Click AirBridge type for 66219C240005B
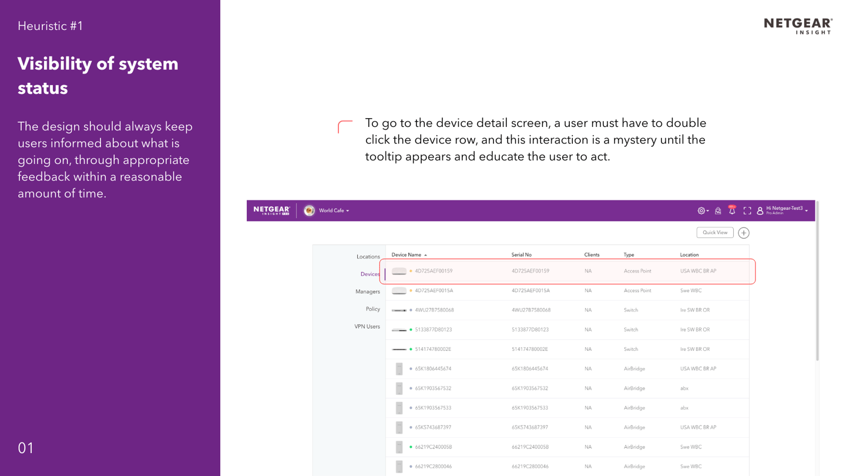 pos(634,447)
